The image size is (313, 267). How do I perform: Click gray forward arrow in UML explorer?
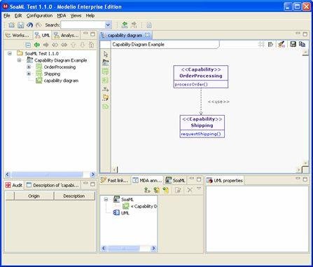coord(46,45)
